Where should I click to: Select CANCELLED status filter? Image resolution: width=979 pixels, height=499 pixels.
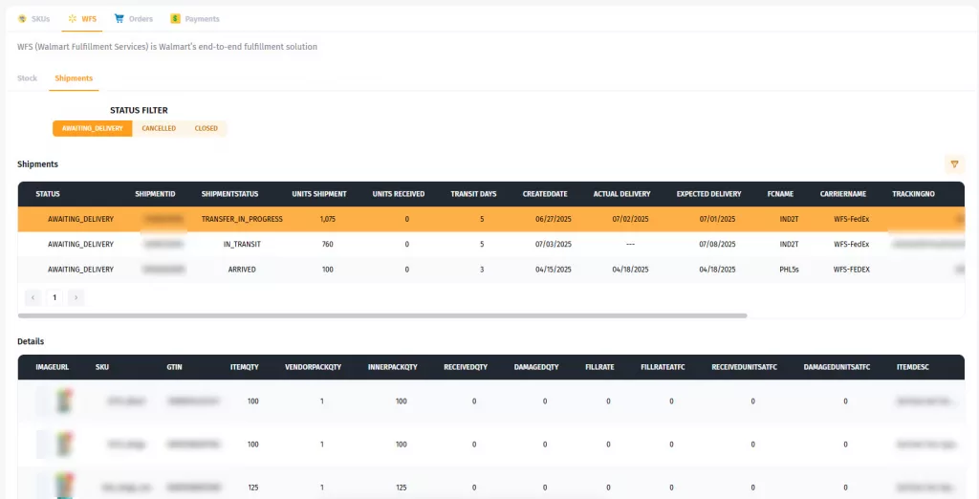tap(159, 128)
